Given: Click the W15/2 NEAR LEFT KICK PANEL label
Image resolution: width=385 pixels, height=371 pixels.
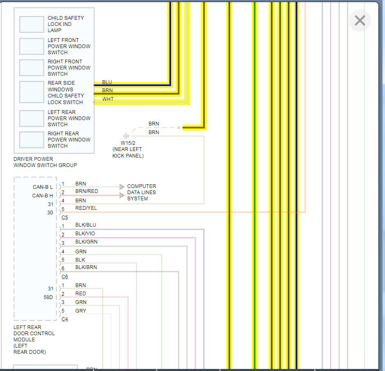Looking at the screenshot, I should (128, 149).
